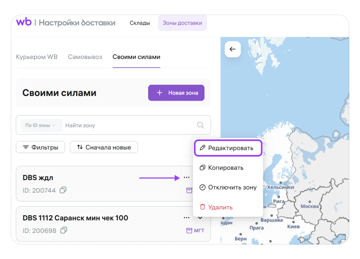Switch to Склады tab
Image resolution: width=360 pixels, height=259 pixels.
tap(140, 23)
